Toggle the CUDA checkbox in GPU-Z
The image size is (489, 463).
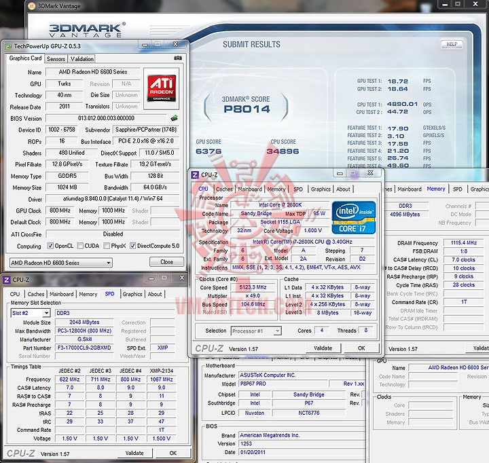80,246
